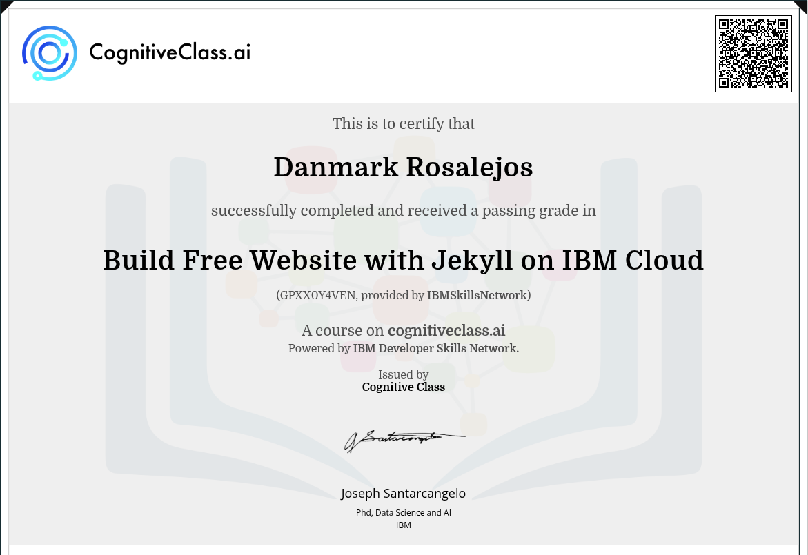Click the name Joseph Santarcangelo
This screenshot has width=808, height=555.
403,493
